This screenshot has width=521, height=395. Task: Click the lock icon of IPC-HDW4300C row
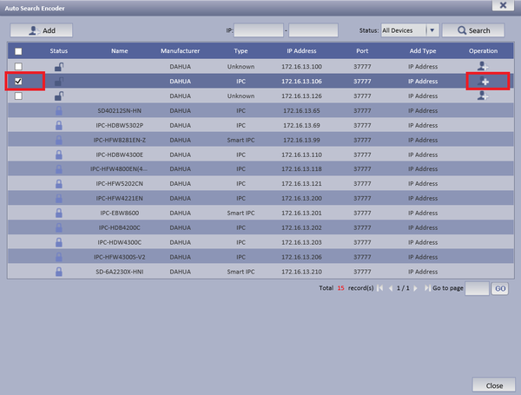(59, 242)
